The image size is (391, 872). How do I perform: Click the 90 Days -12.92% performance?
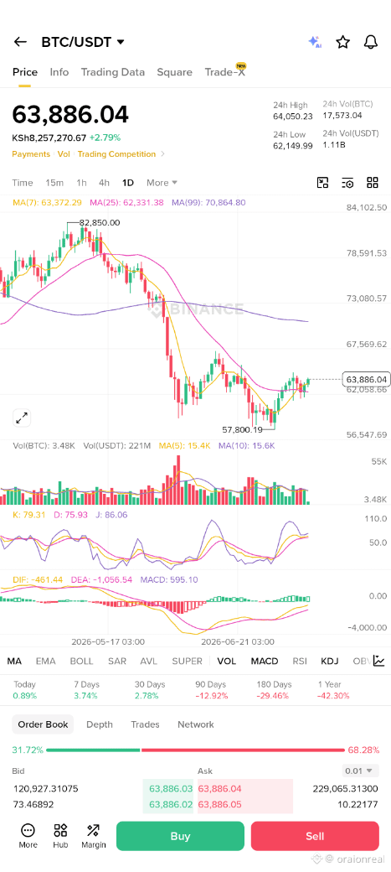(x=210, y=690)
